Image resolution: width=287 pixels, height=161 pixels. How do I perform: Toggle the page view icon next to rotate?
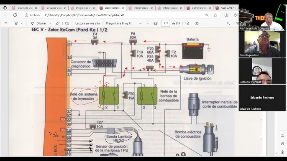197,23
